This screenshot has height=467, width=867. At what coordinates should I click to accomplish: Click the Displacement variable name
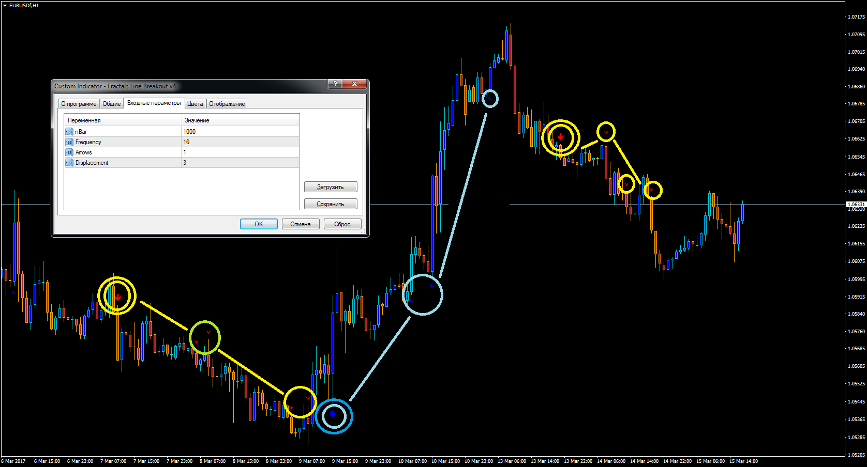[92, 163]
